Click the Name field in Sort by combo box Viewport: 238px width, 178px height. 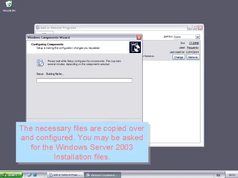click(x=184, y=37)
